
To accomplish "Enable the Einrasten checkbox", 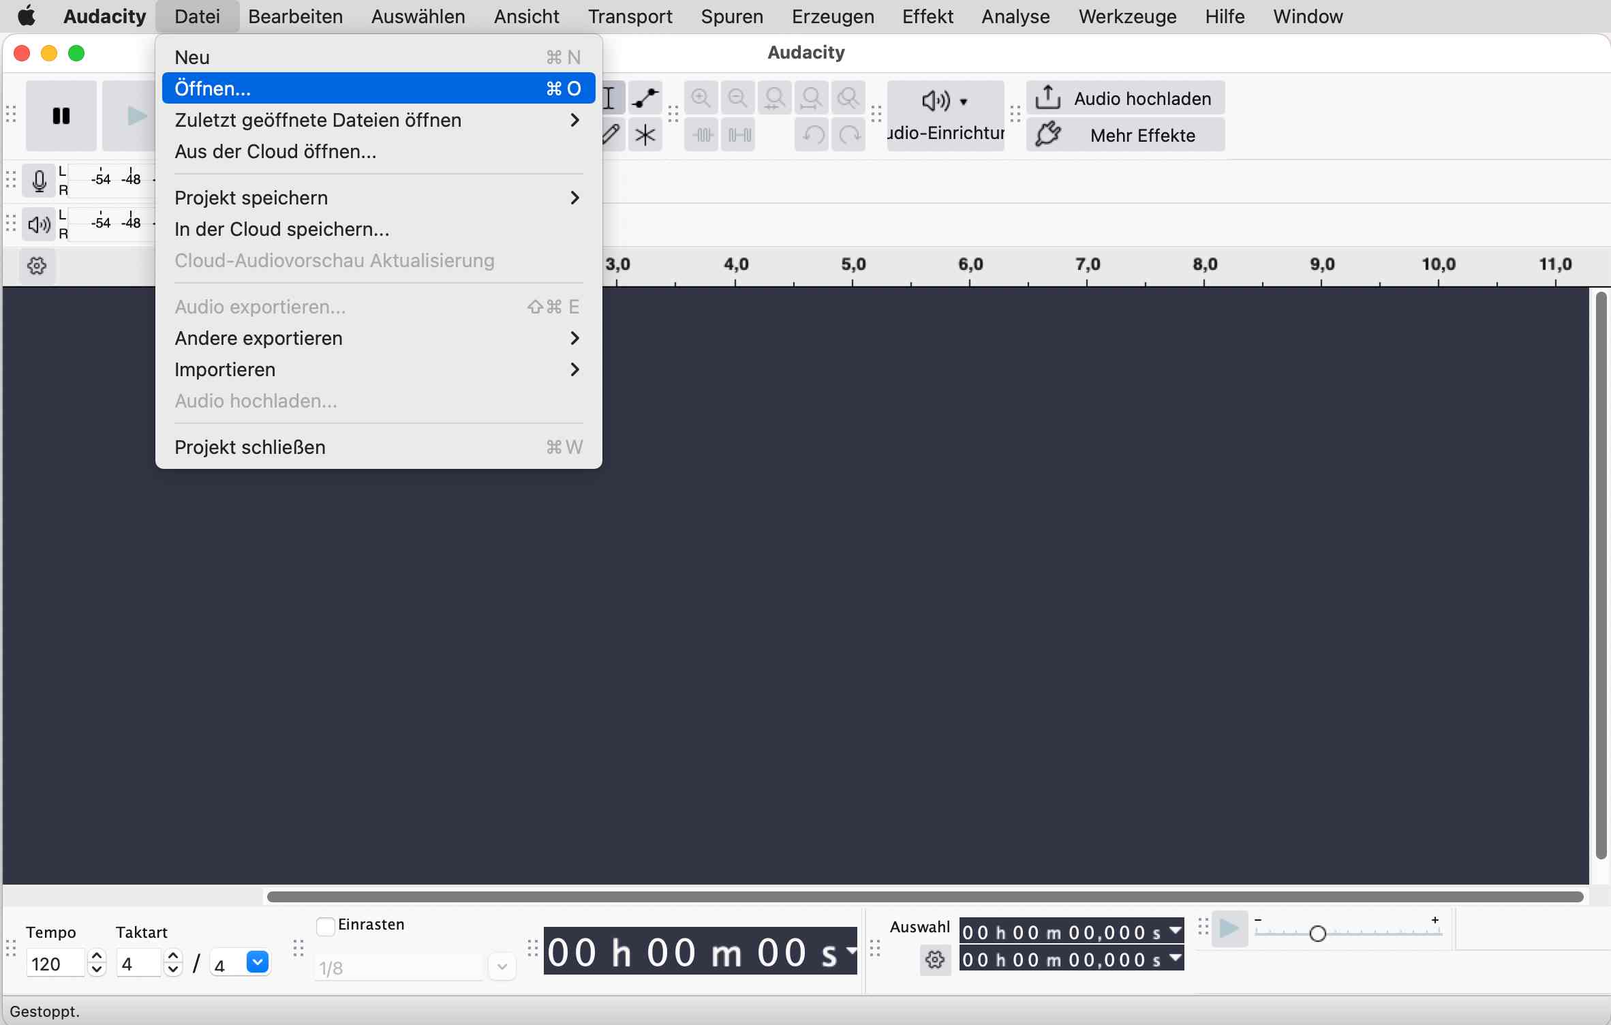I will 326,926.
